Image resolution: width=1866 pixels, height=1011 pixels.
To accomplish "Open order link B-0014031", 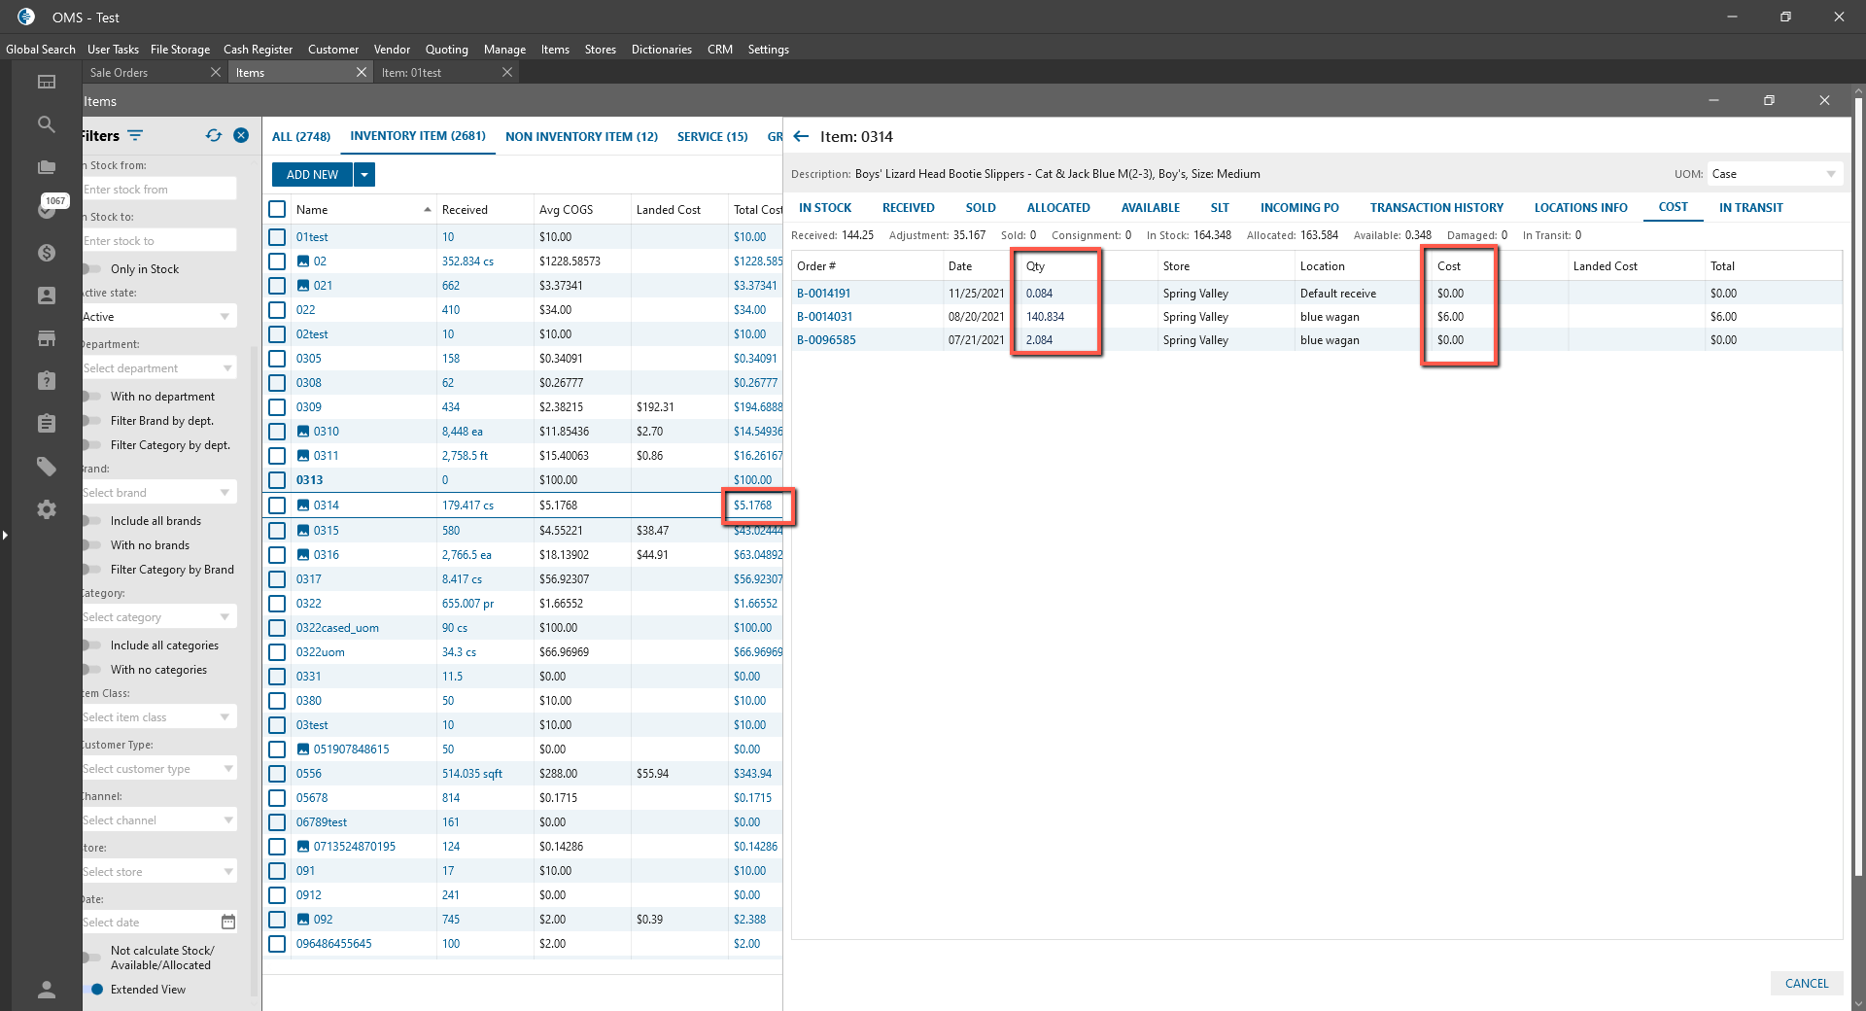I will pos(824,317).
